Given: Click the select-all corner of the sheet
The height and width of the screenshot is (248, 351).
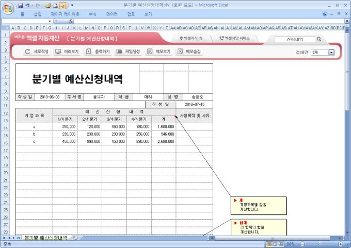Looking at the screenshot, I should pos(5,28).
